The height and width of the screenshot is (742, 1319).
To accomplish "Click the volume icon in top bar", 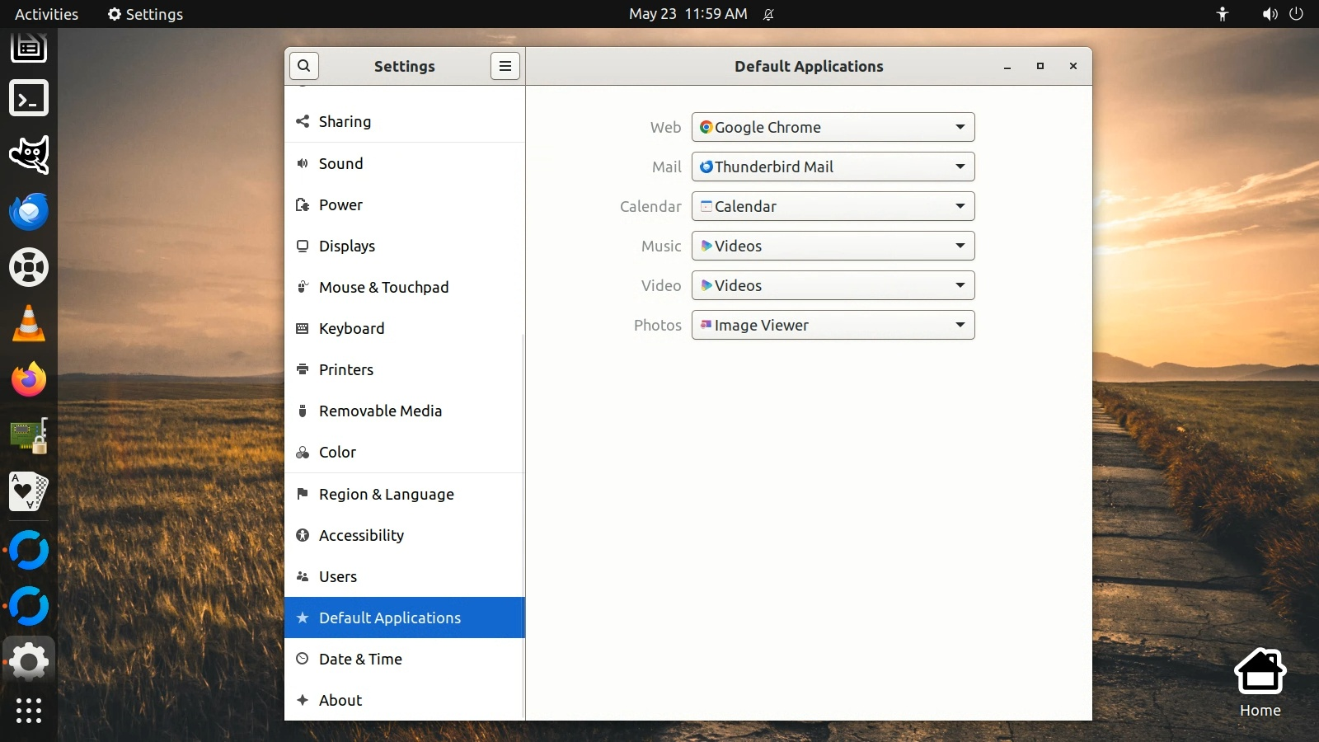I will coord(1270,14).
